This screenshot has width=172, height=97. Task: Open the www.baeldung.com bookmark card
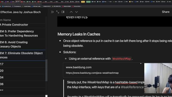104,70
